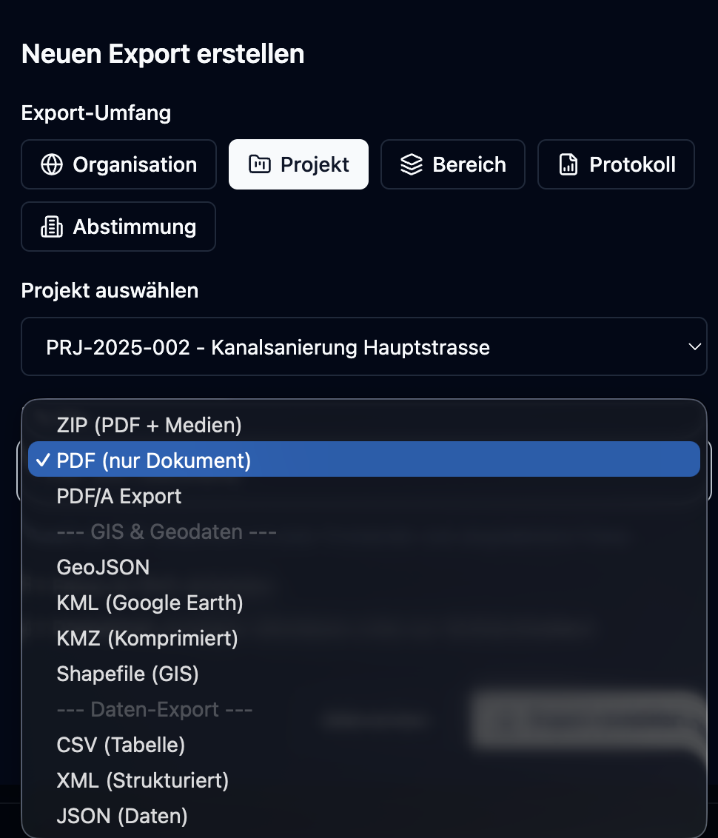This screenshot has width=718, height=838.
Task: Click the layers stack icon on Bereich
Action: pyautogui.click(x=412, y=164)
